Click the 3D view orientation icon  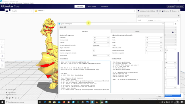coord(7,98)
